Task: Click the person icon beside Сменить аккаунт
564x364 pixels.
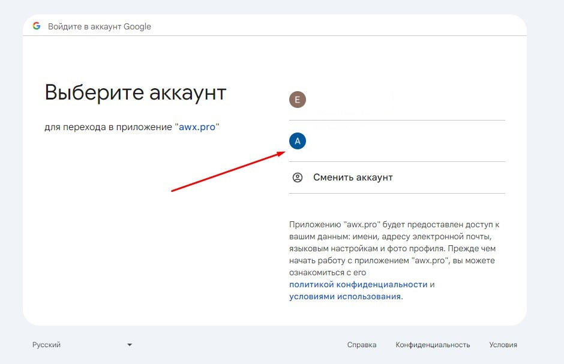Action: 297,178
